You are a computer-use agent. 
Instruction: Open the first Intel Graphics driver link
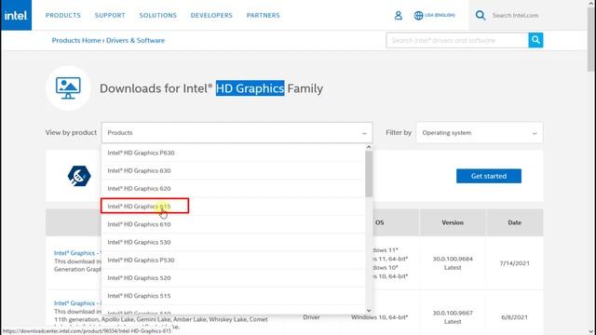point(77,253)
